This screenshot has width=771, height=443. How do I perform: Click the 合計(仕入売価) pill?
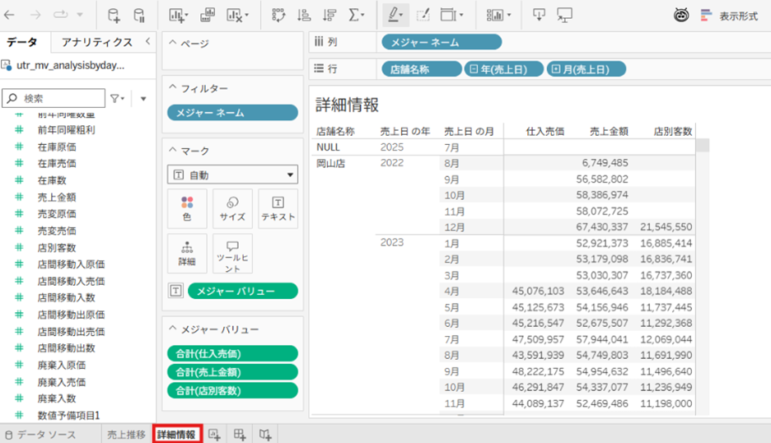[x=232, y=353]
